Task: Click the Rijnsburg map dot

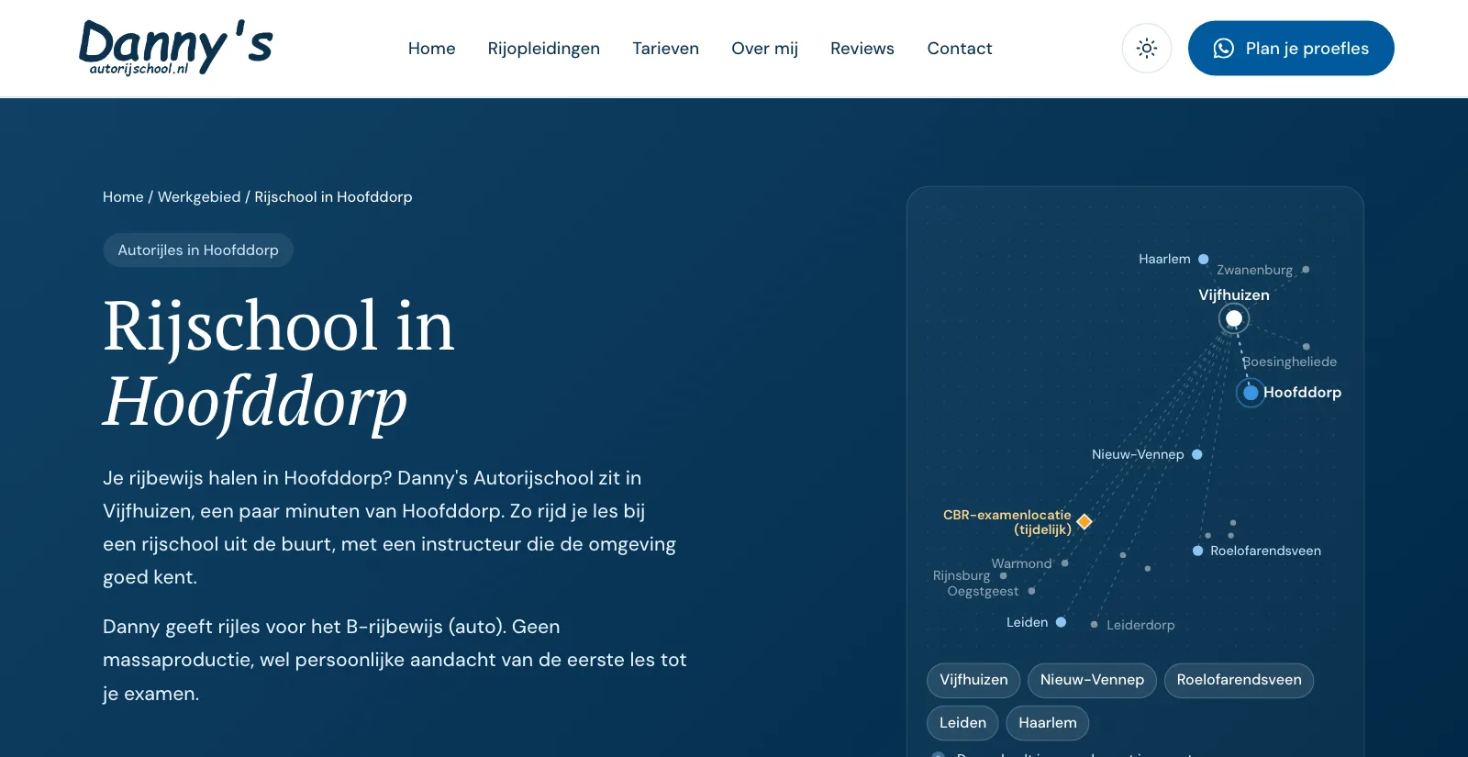Action: coord(1004,576)
